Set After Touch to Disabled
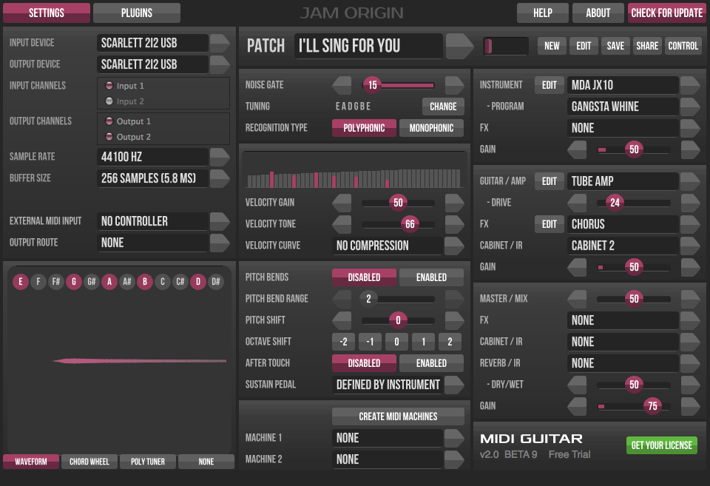 pyautogui.click(x=364, y=362)
